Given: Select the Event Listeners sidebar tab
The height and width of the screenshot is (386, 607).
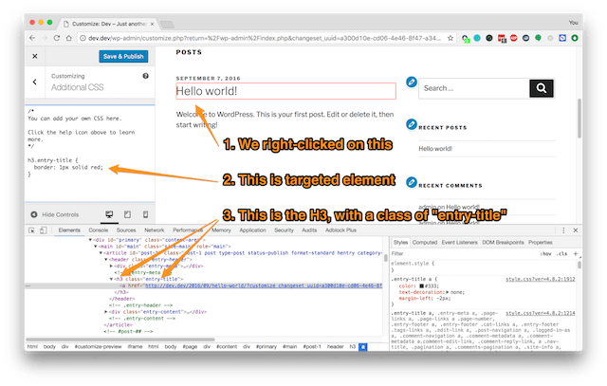Looking at the screenshot, I should (x=459, y=243).
